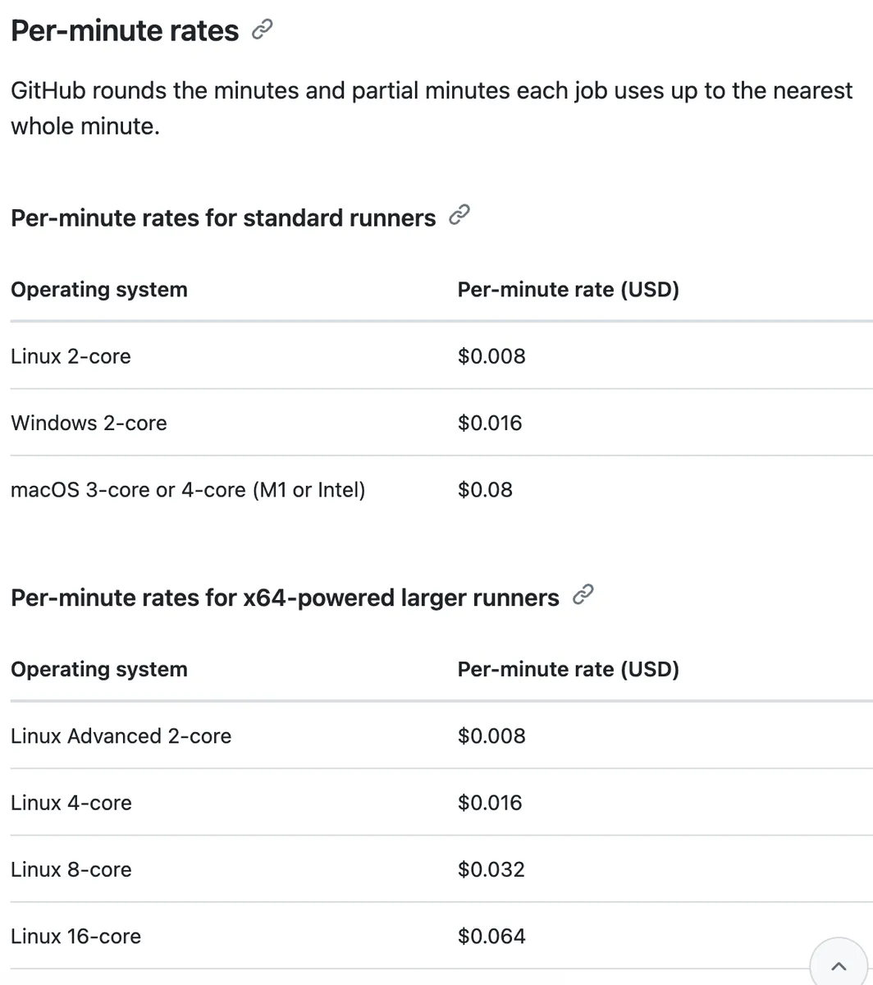The width and height of the screenshot is (873, 985).
Task: Click the $0.032 rate for Linux 8-core
Action: (x=491, y=870)
